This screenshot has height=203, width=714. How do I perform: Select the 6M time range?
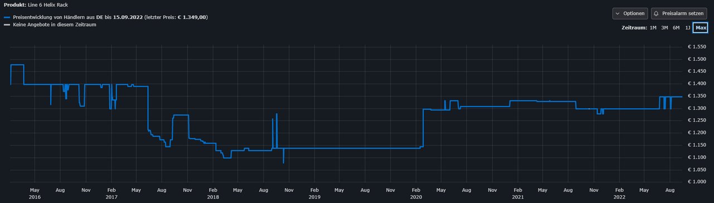(676, 27)
